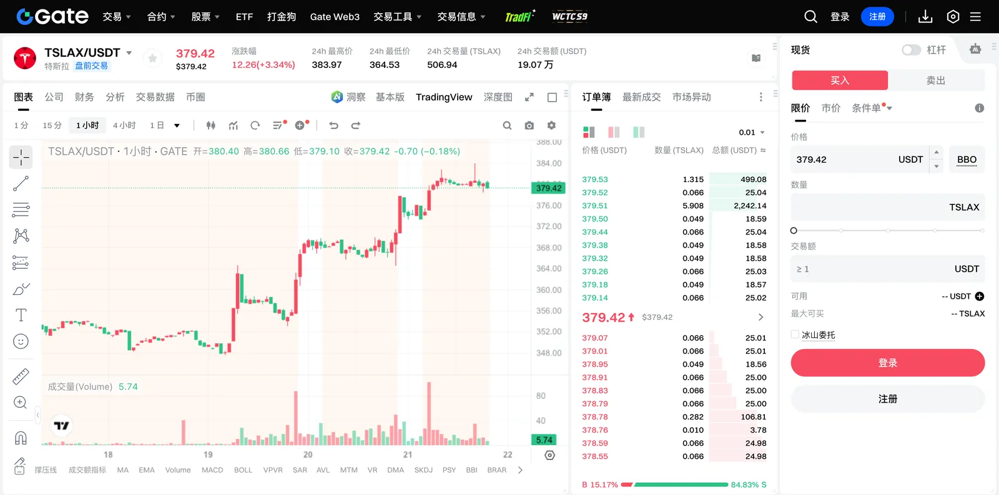This screenshot has width=999, height=495.
Task: Select the text annotation tool
Action: [x=21, y=315]
